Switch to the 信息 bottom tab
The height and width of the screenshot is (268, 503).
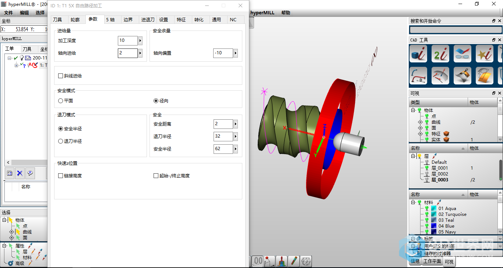415,261
